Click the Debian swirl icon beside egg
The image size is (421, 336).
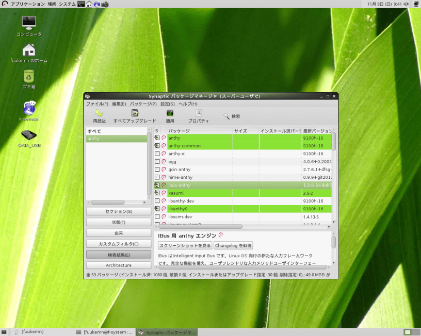tap(164, 161)
